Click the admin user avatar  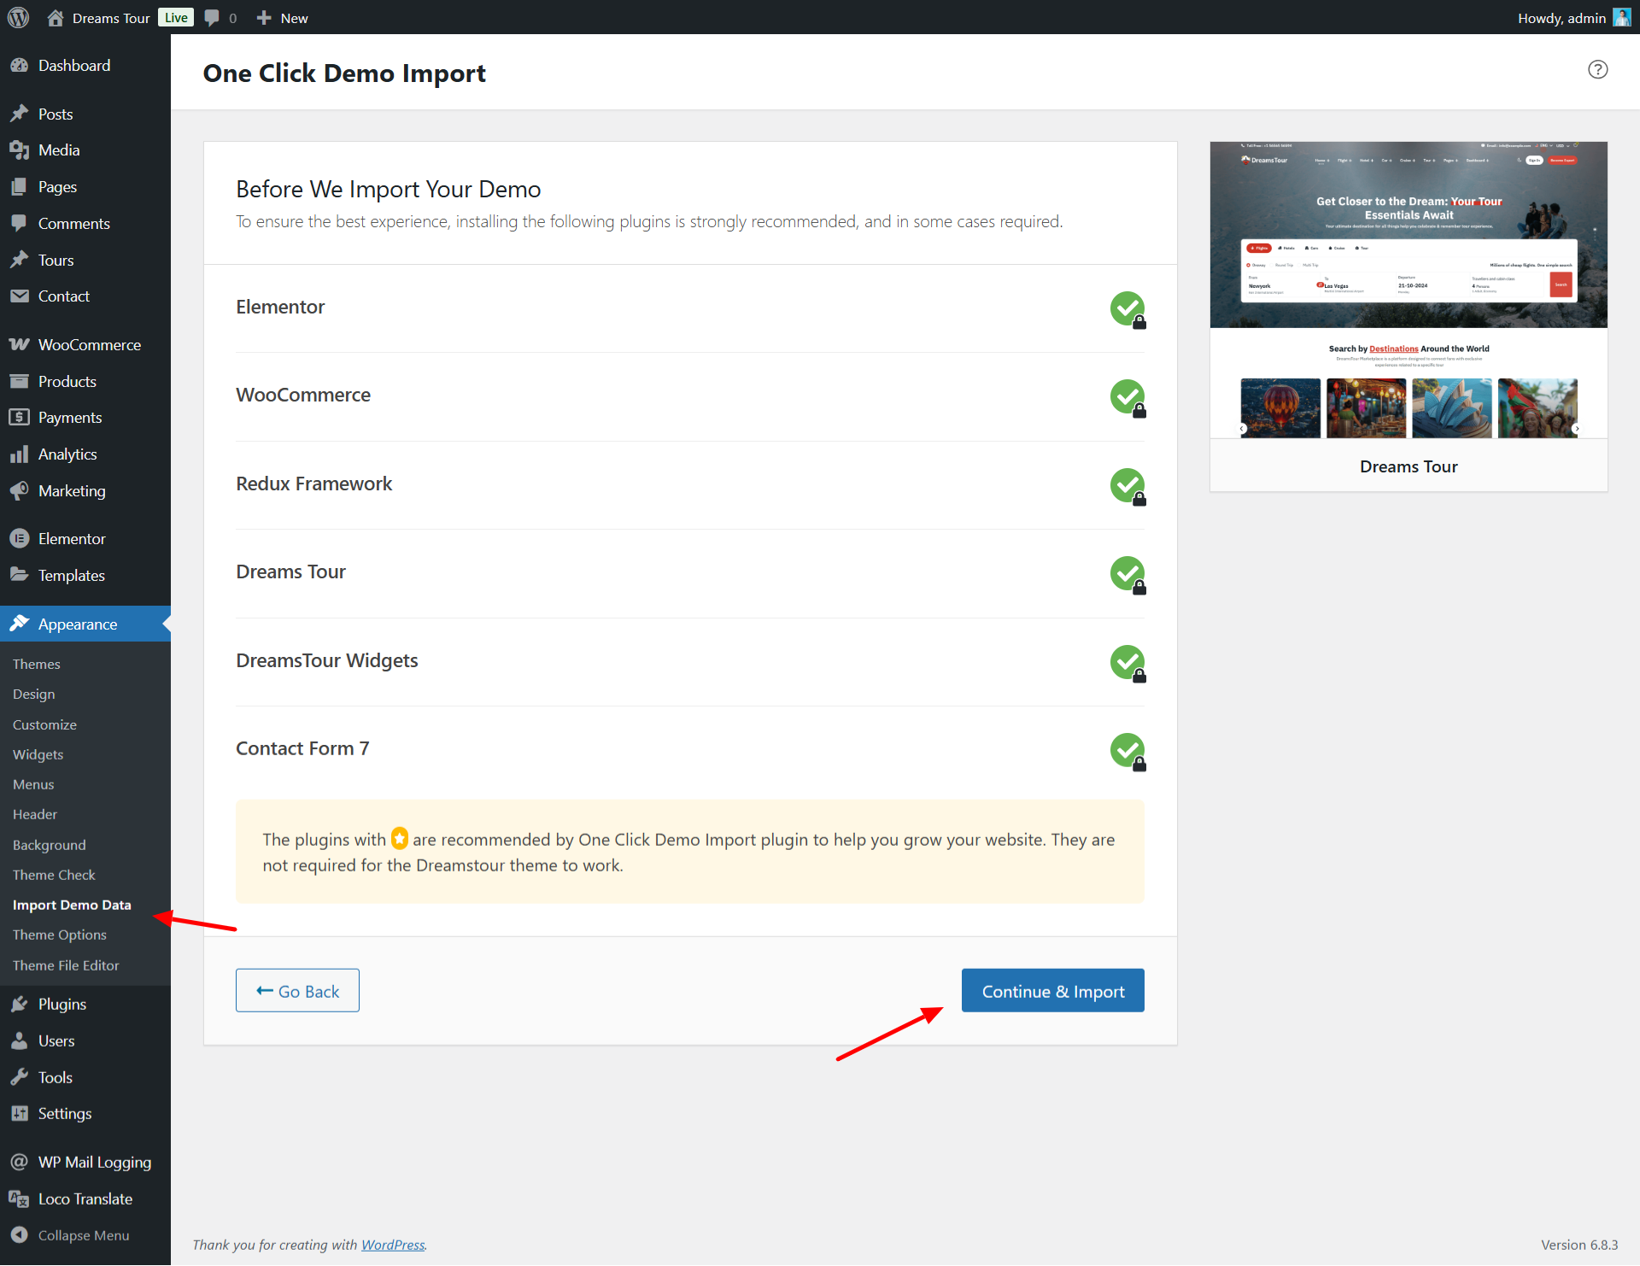pyautogui.click(x=1621, y=17)
